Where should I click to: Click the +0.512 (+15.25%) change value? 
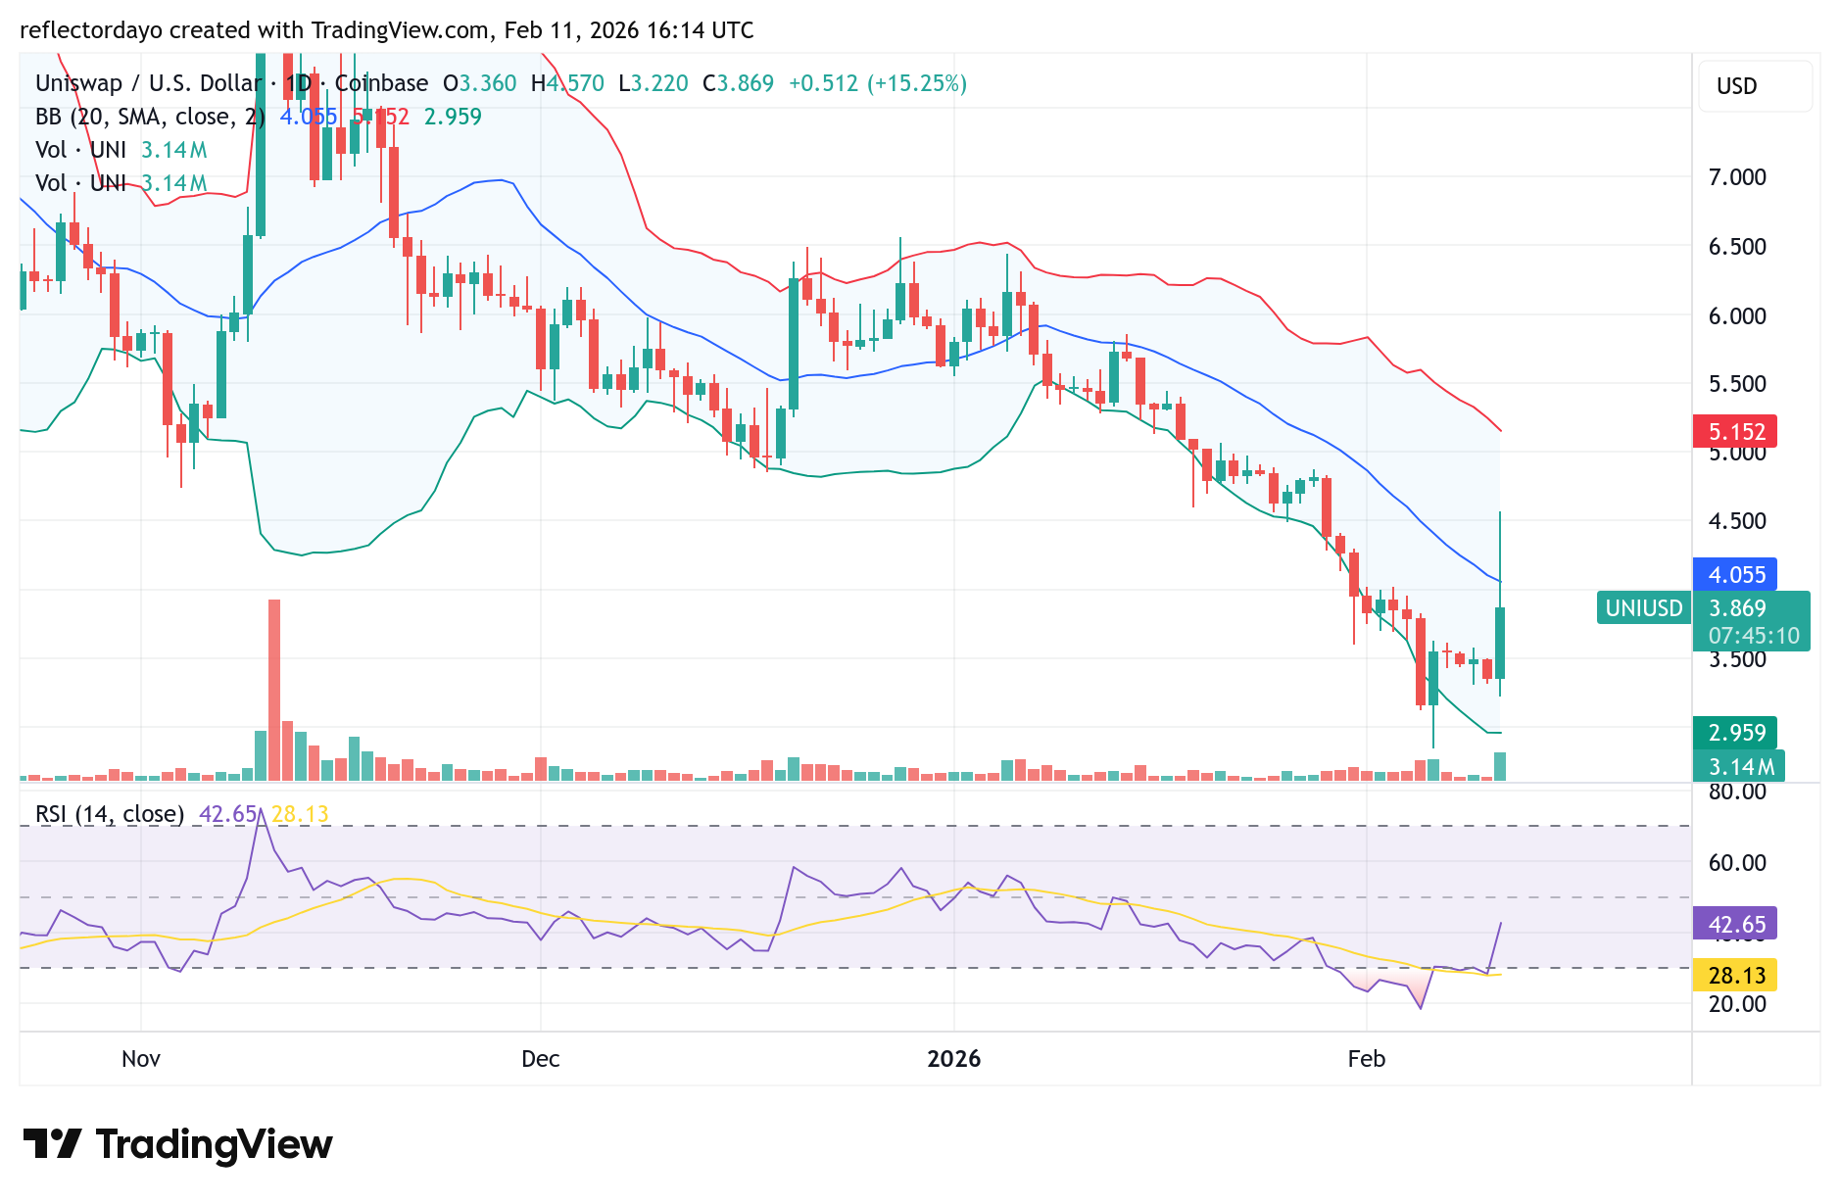pos(878,83)
